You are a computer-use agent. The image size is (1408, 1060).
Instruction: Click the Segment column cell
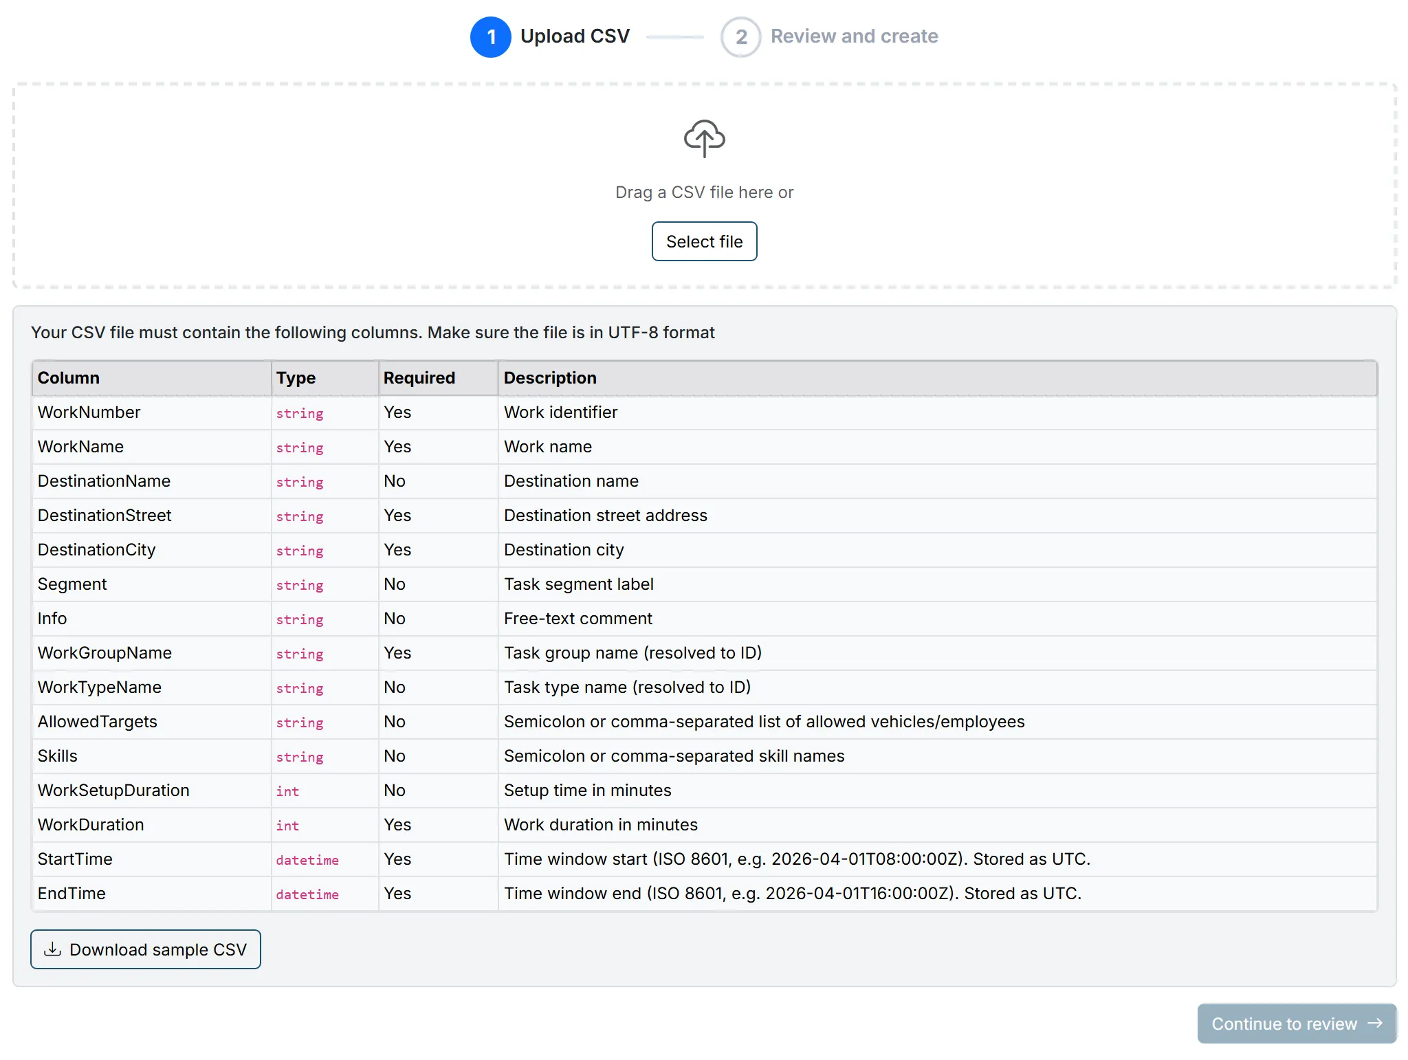(x=151, y=584)
